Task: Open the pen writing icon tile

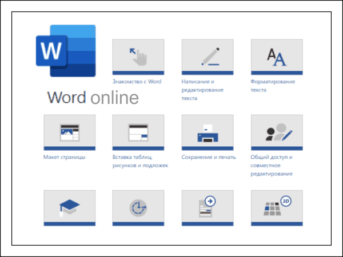Action: 208,57
